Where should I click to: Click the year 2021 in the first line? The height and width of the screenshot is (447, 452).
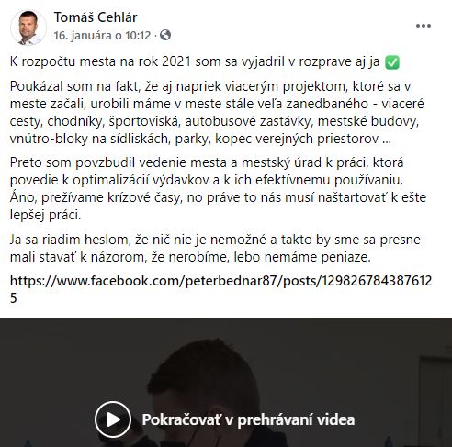point(176,61)
